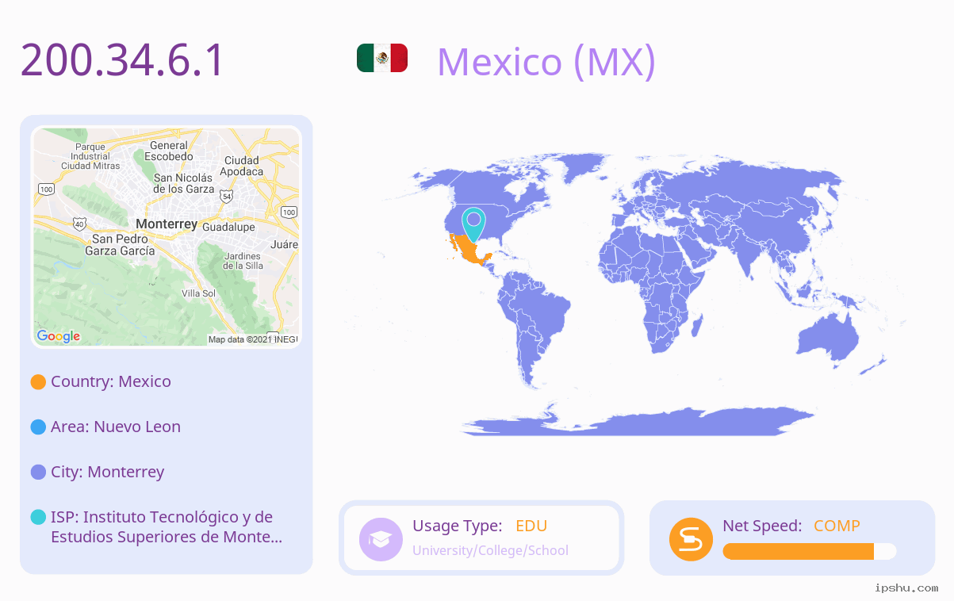Click the Net Speed label
The height and width of the screenshot is (601, 954).
(x=762, y=526)
